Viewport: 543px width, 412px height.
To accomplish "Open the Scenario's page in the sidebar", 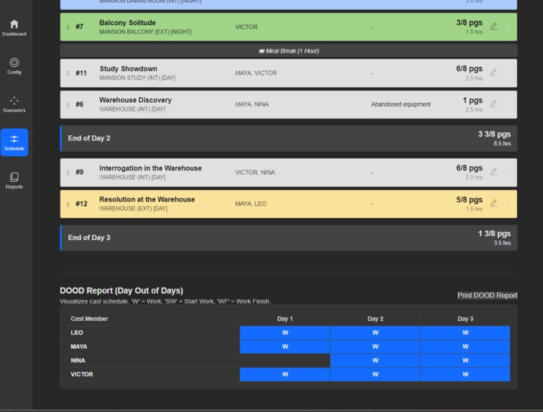I will pyautogui.click(x=14, y=104).
